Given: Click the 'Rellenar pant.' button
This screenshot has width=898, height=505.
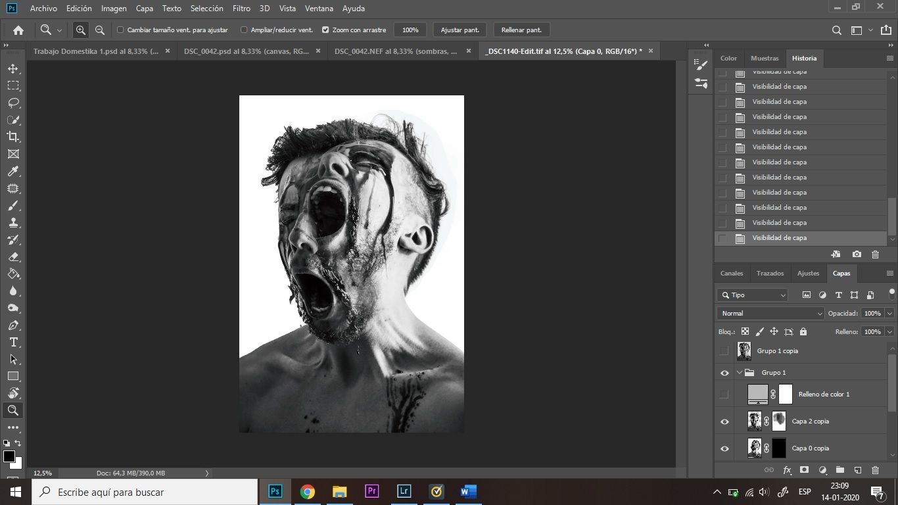Looking at the screenshot, I should click(521, 30).
